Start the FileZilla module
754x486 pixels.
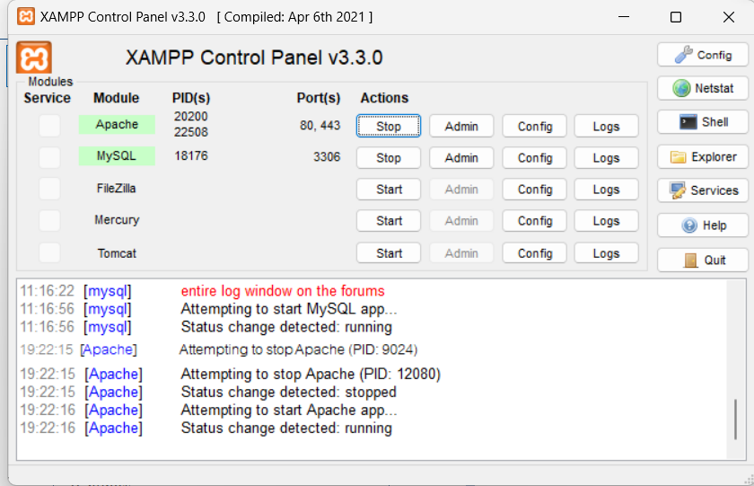389,190
